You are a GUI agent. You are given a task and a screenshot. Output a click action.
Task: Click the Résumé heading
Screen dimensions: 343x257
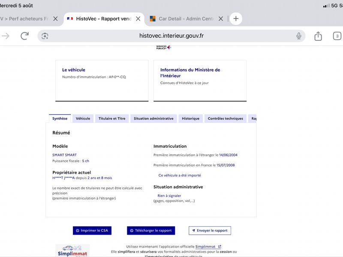[x=61, y=133]
